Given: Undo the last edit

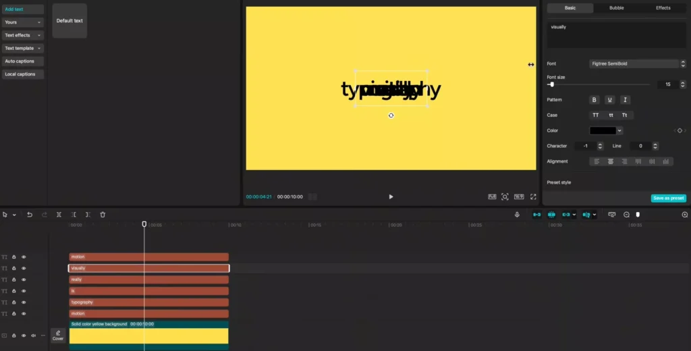Looking at the screenshot, I should pyautogui.click(x=30, y=215).
